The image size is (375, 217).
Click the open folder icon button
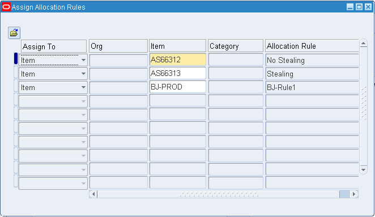14,33
